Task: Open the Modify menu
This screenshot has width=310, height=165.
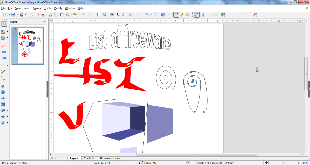Action: point(58,8)
